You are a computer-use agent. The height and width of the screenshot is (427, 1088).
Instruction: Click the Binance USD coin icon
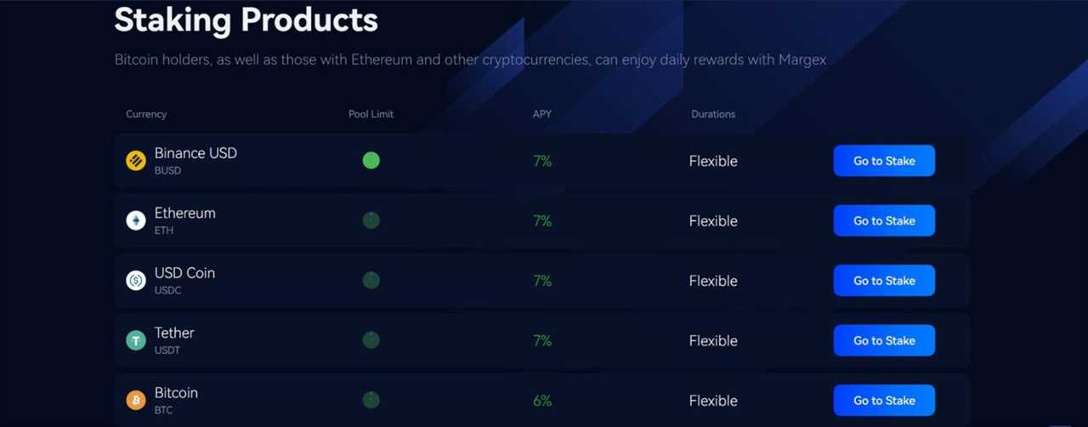point(136,161)
